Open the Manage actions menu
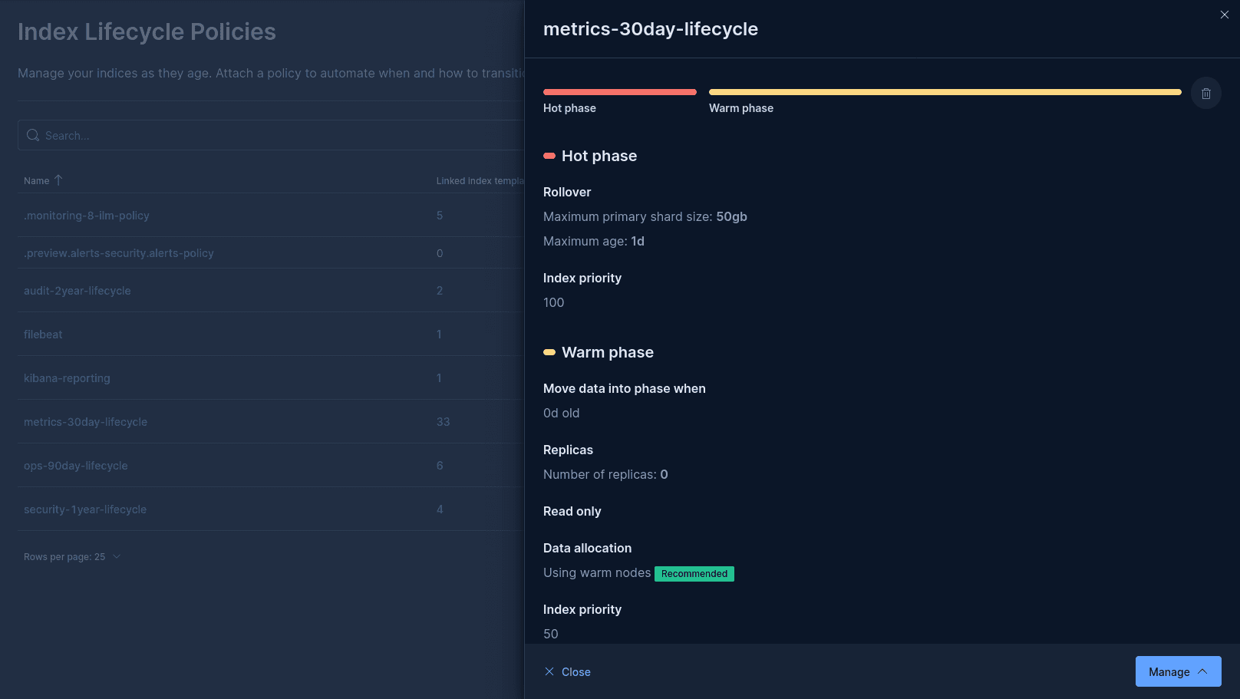 [x=1178, y=671]
